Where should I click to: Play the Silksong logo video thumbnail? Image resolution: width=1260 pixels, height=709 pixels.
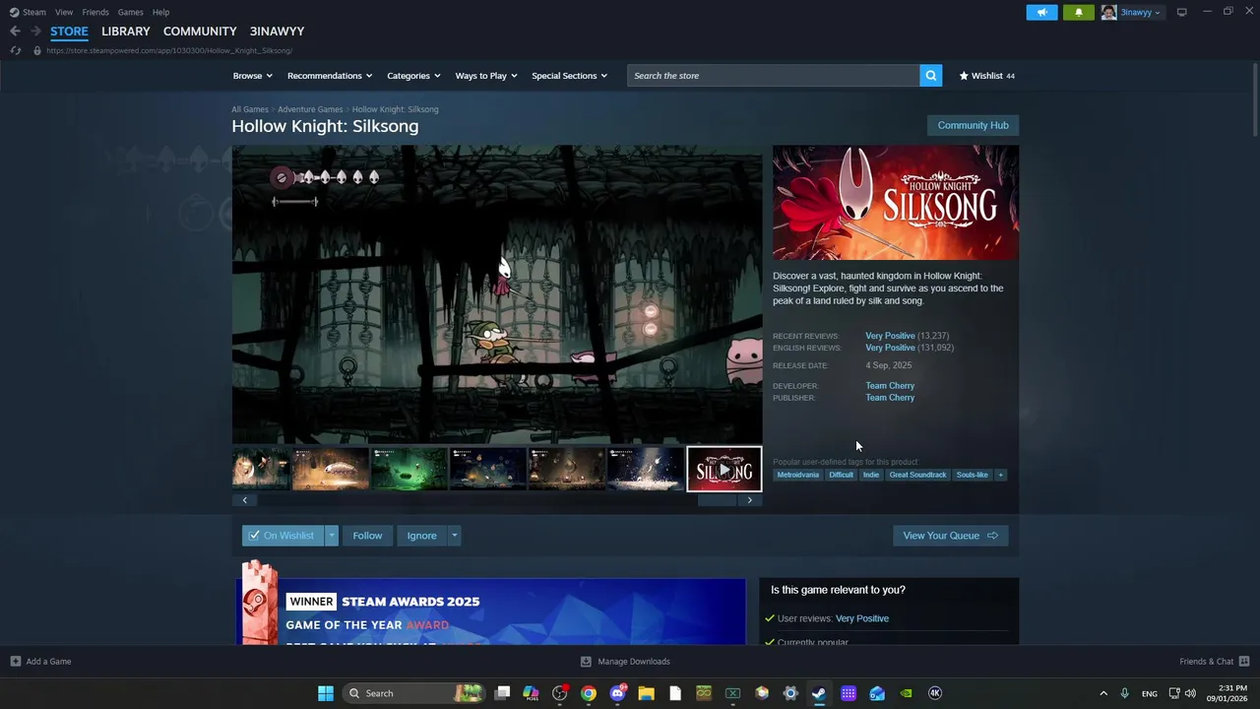coord(724,469)
